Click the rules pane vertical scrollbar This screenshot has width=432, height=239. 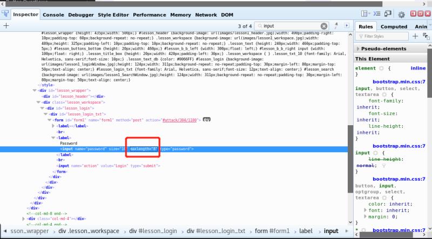429,73
